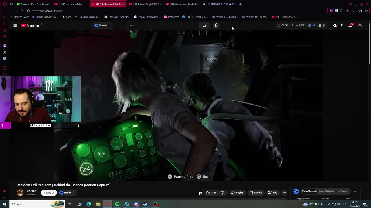The image size is (371, 208).
Task: Click the dislike thumbs-down button
Action: coord(223,193)
